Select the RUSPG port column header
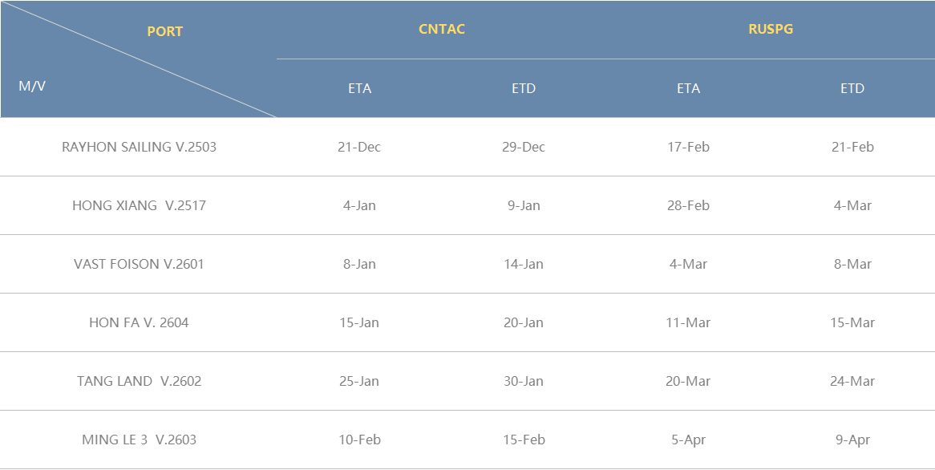The image size is (935, 470). pyautogui.click(x=771, y=29)
